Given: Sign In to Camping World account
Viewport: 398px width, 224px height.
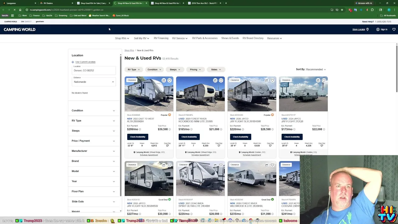Looking at the screenshot, I should pos(382,30).
